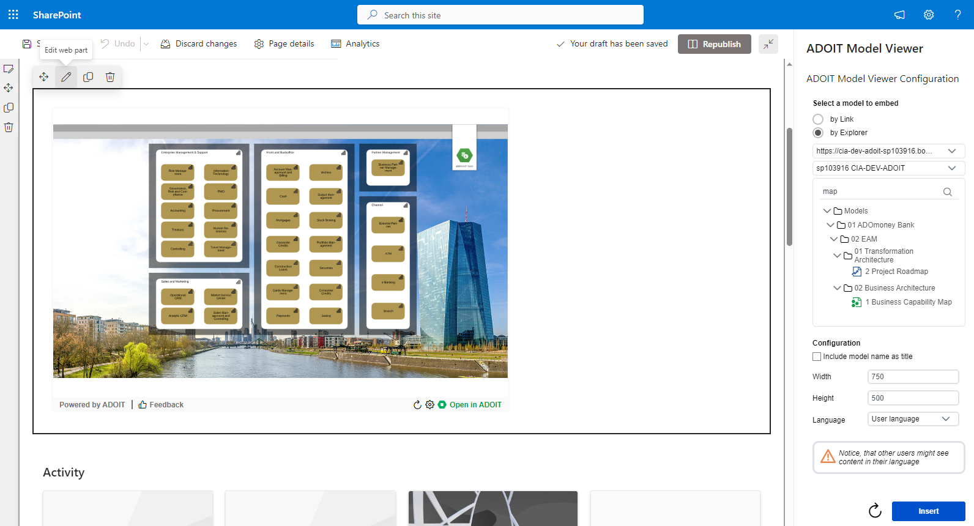Select the 'by Link' radio button

pos(818,119)
